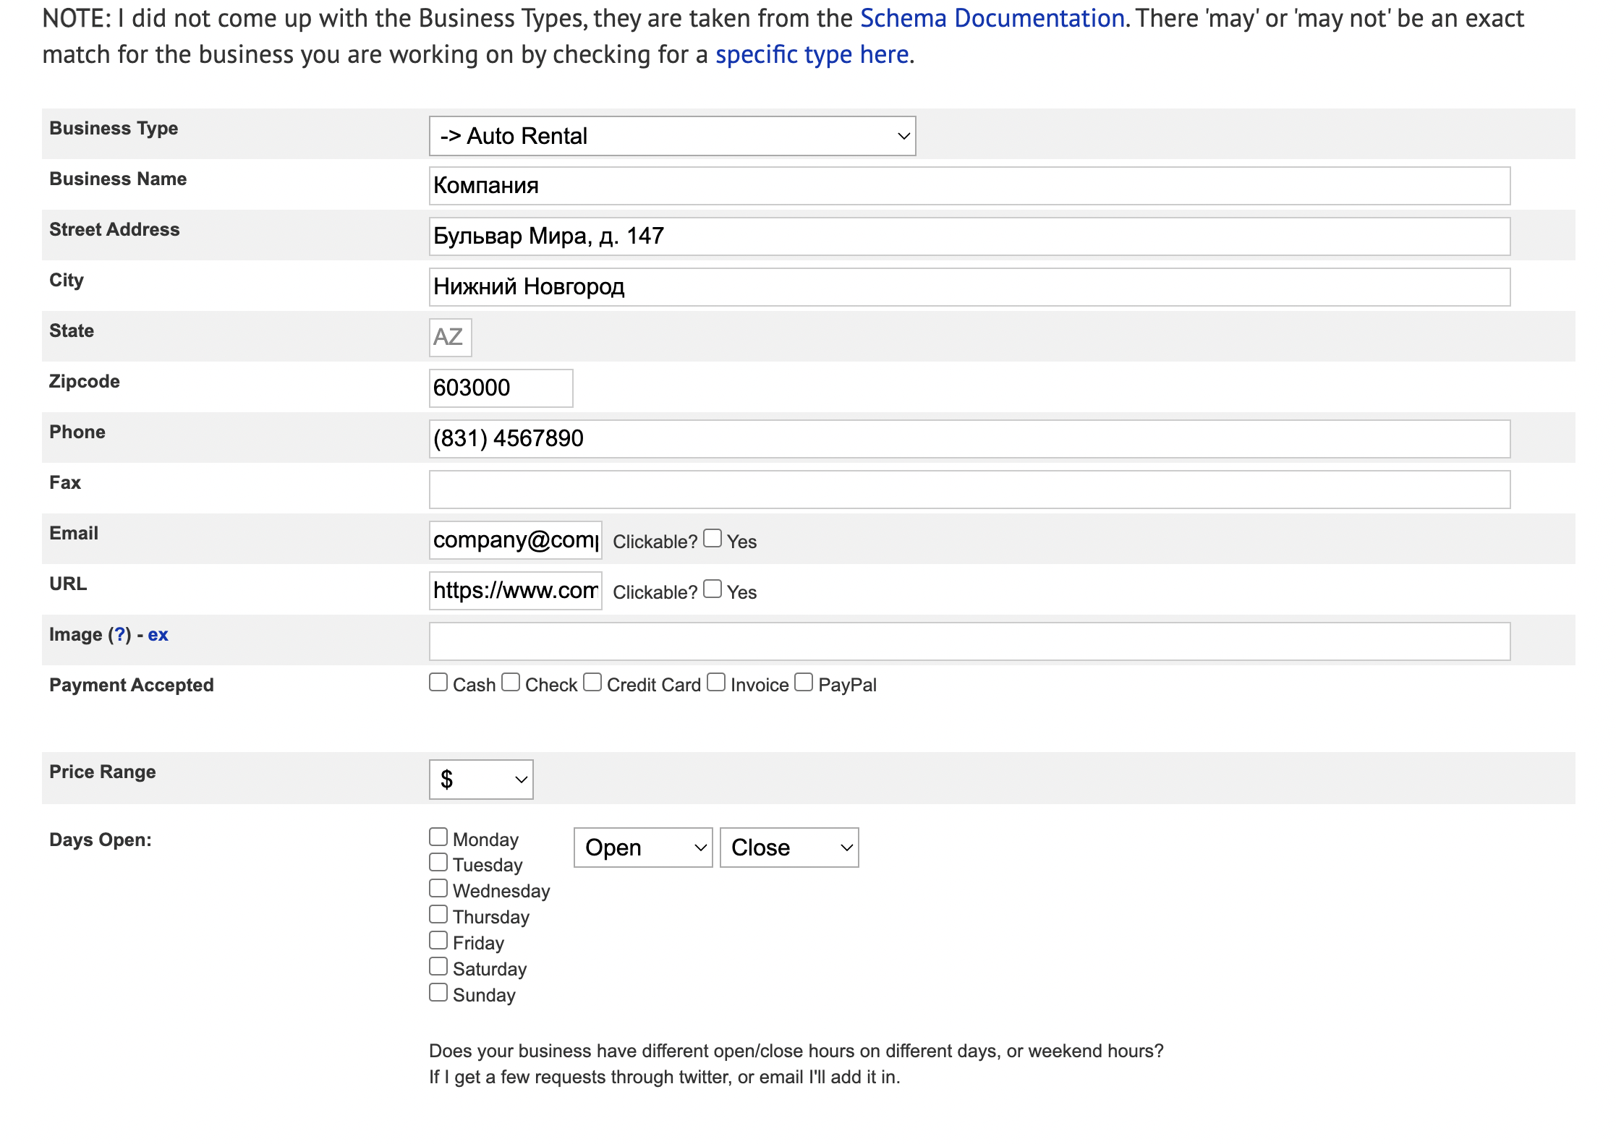Image resolution: width=1616 pixels, height=1144 pixels.
Task: Tick the Cash payment checkbox
Action: tap(438, 683)
